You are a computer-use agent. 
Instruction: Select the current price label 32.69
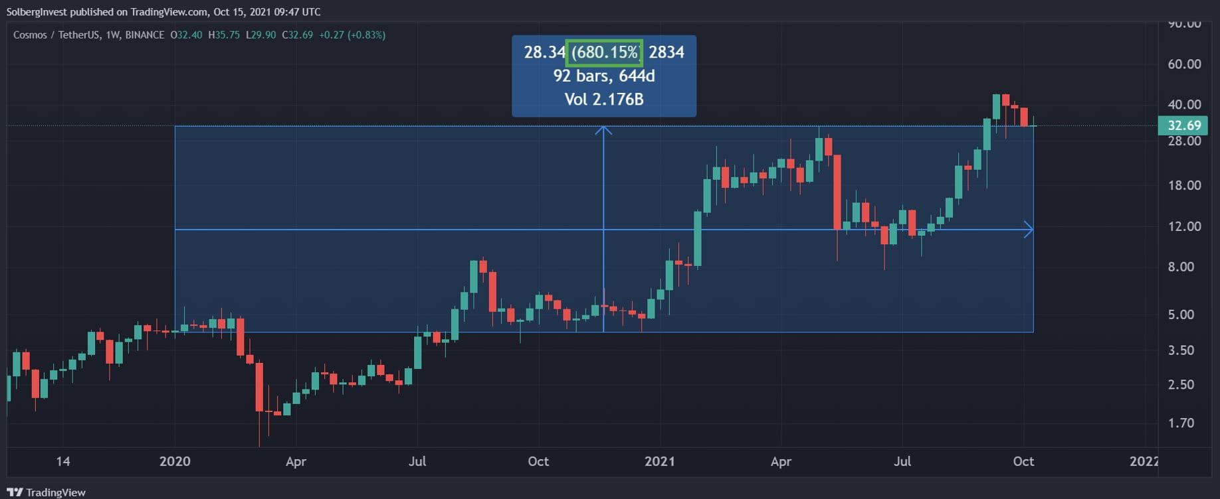click(1184, 125)
